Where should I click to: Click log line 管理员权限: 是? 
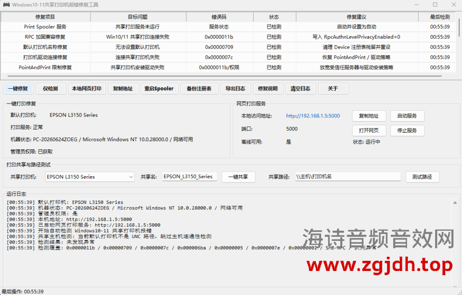(x=42, y=214)
